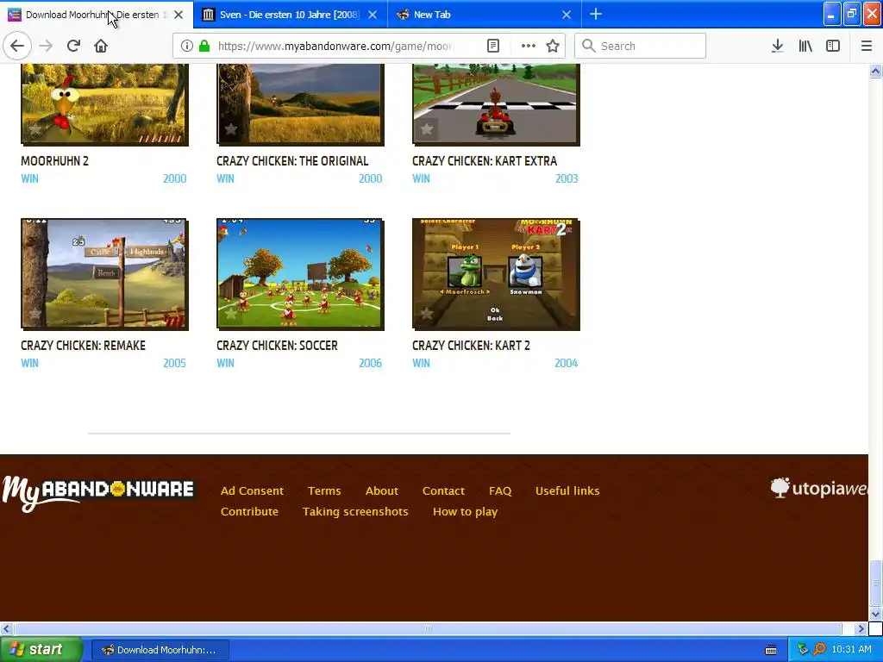Screen dimensions: 883x662
Task: Click CRAZY CHICKEN: KART 2 title link
Action: (471, 346)
